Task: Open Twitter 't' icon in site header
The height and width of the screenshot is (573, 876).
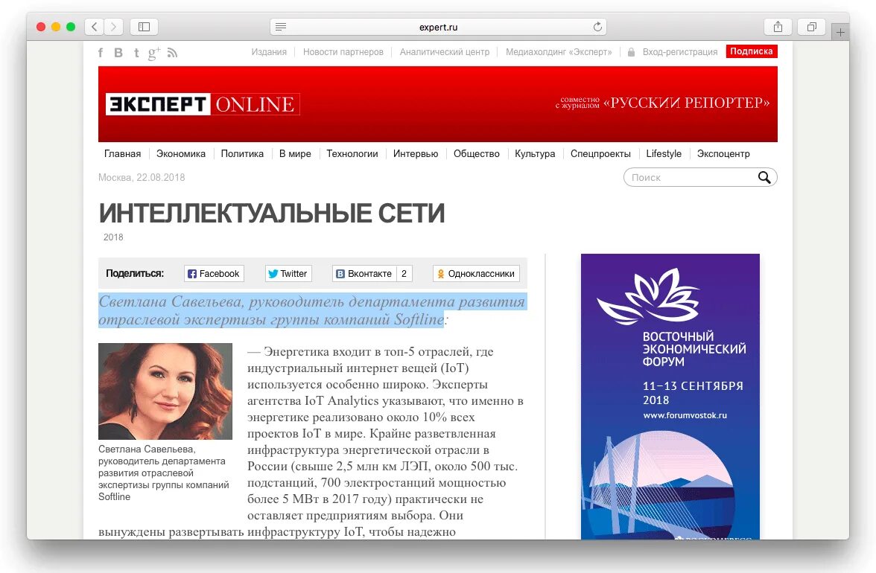Action: [x=136, y=52]
